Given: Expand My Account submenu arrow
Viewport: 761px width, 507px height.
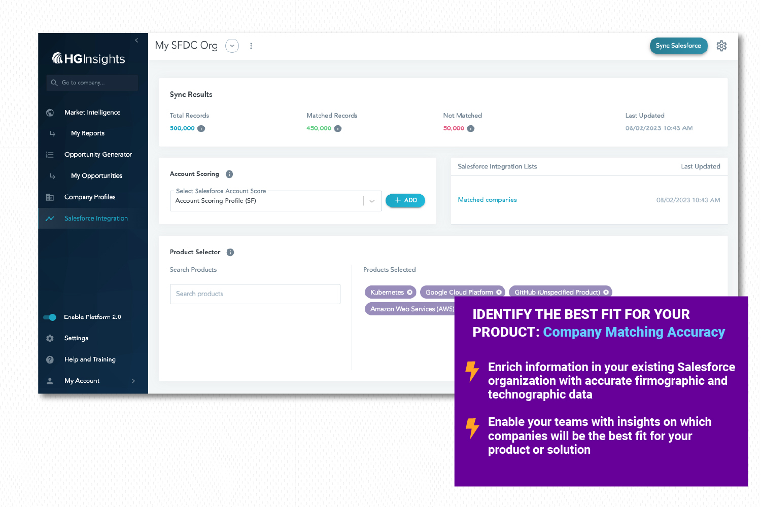Looking at the screenshot, I should (x=133, y=381).
